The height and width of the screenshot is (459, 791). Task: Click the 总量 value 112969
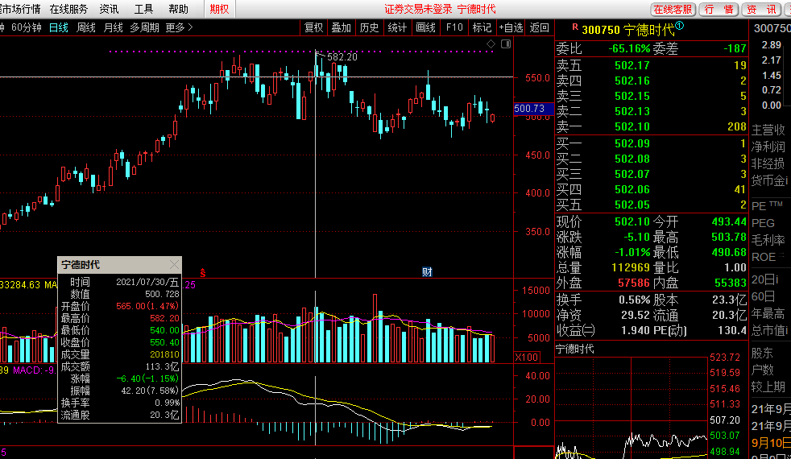[631, 268]
